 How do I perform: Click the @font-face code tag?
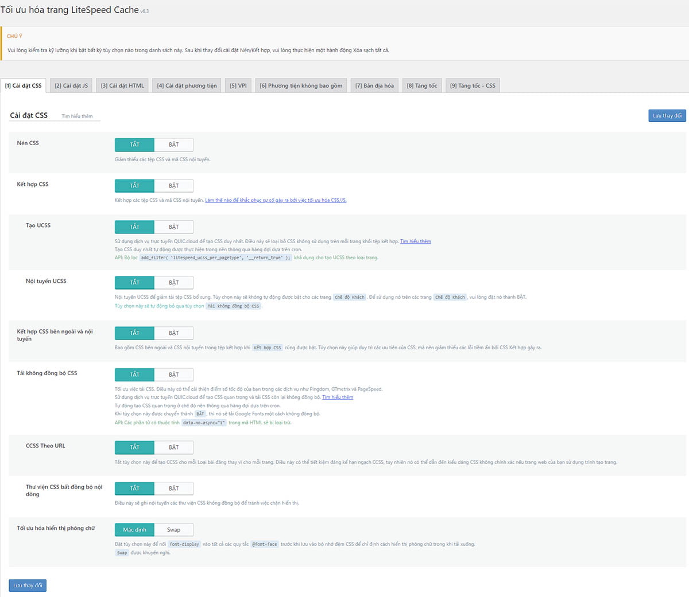tap(265, 544)
